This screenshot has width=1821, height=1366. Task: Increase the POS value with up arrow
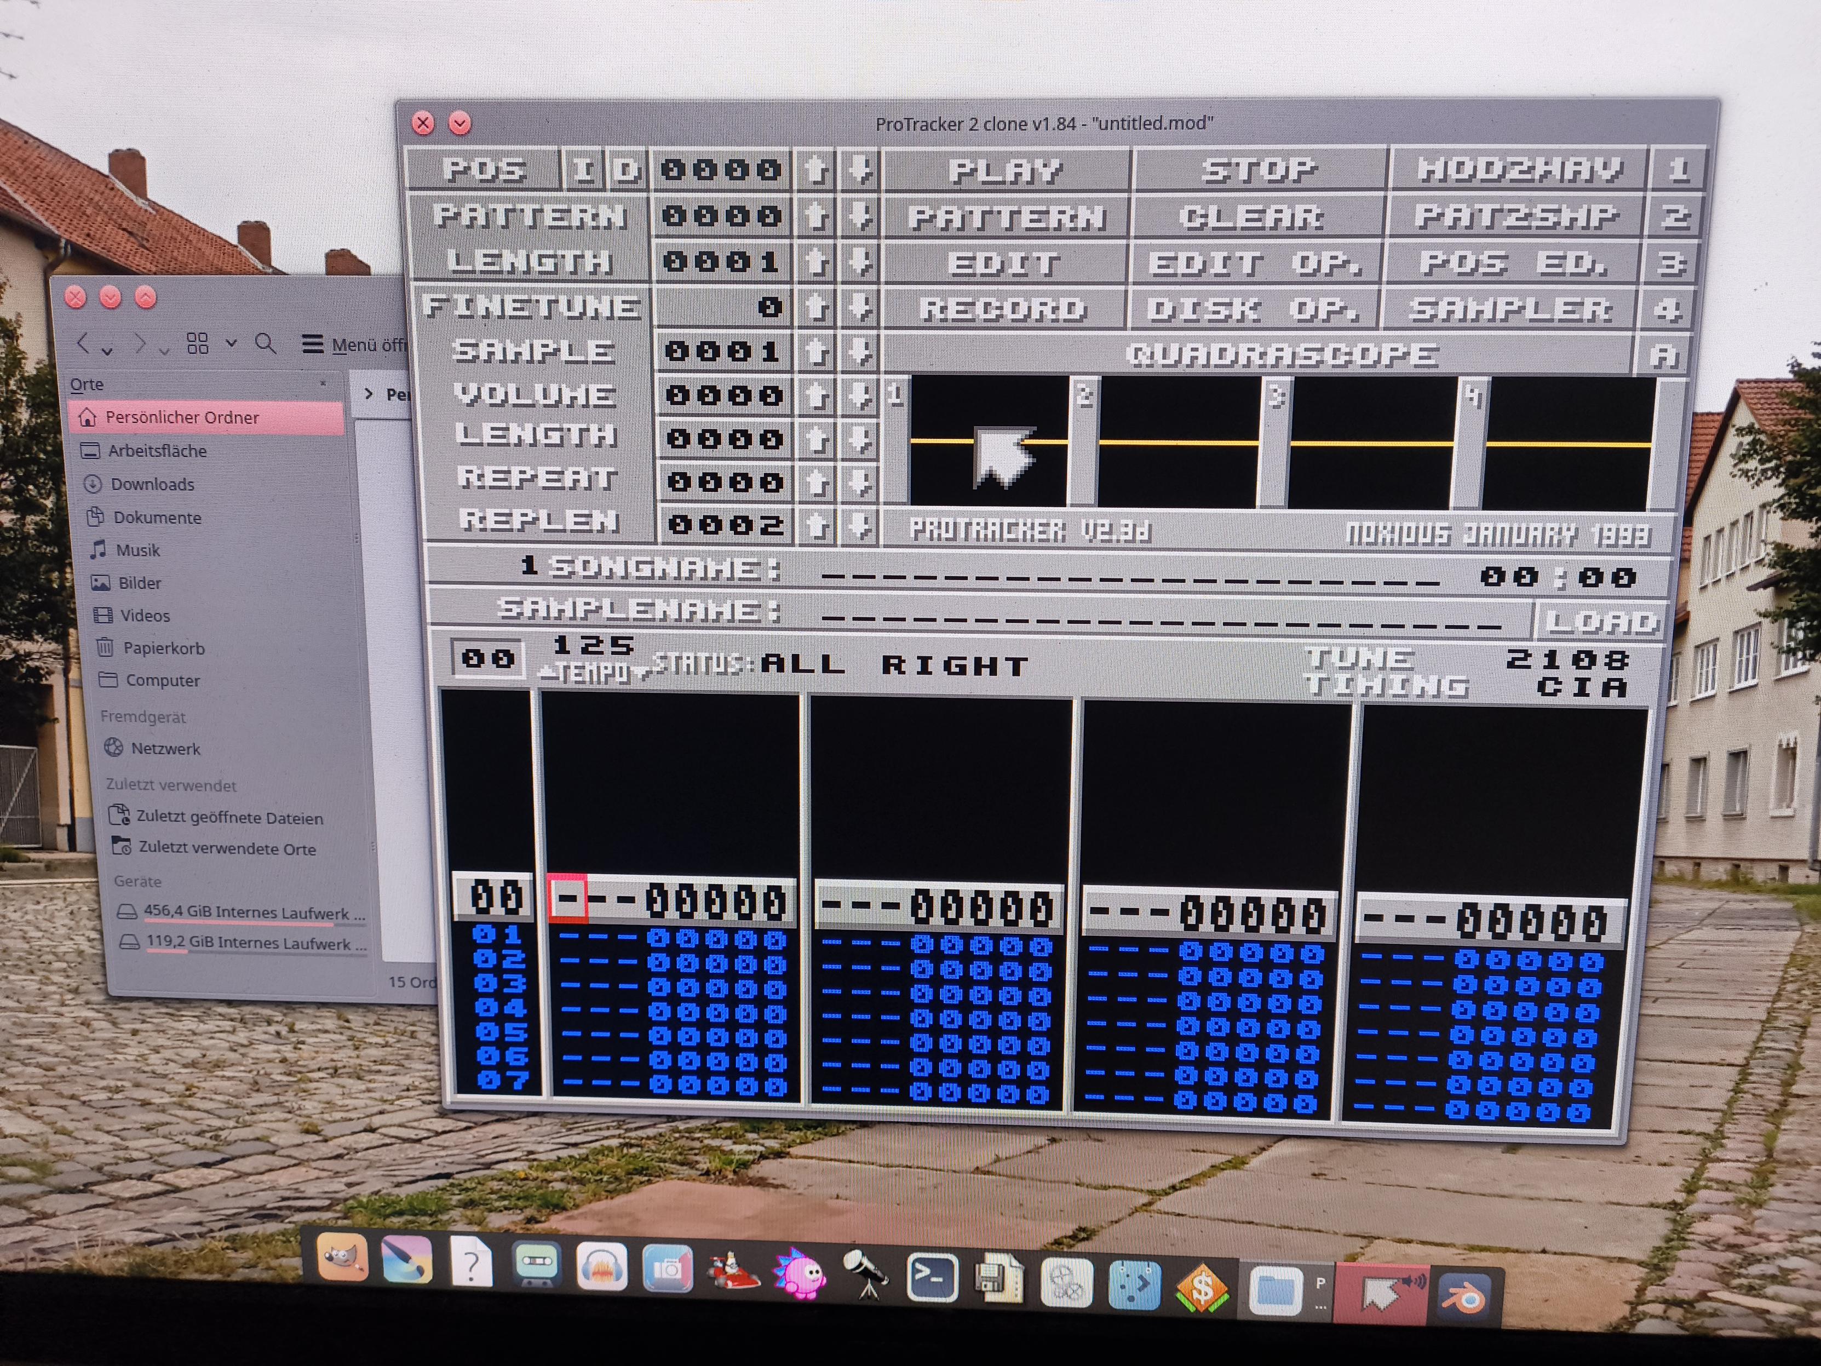click(815, 170)
